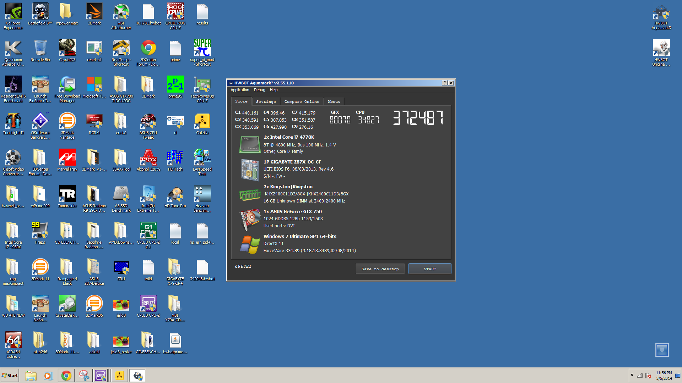Launch 3DMark Vantage from desktop
The height and width of the screenshot is (383, 682).
(67, 126)
